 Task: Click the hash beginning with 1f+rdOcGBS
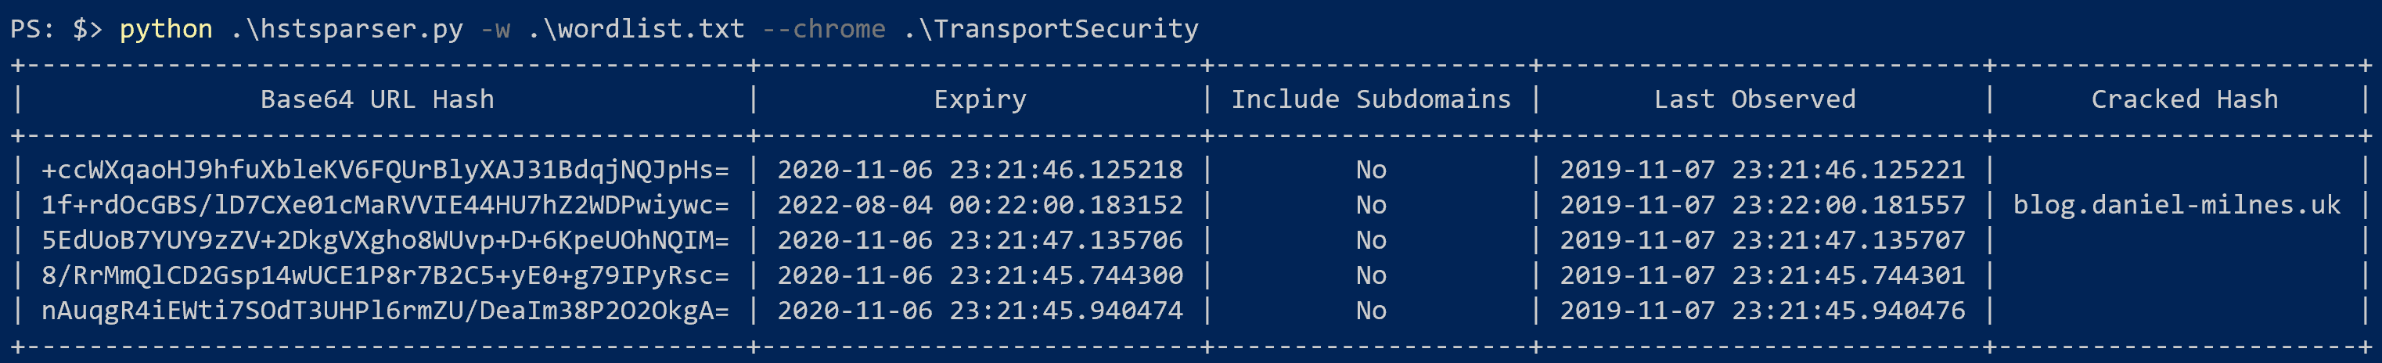[x=385, y=204]
